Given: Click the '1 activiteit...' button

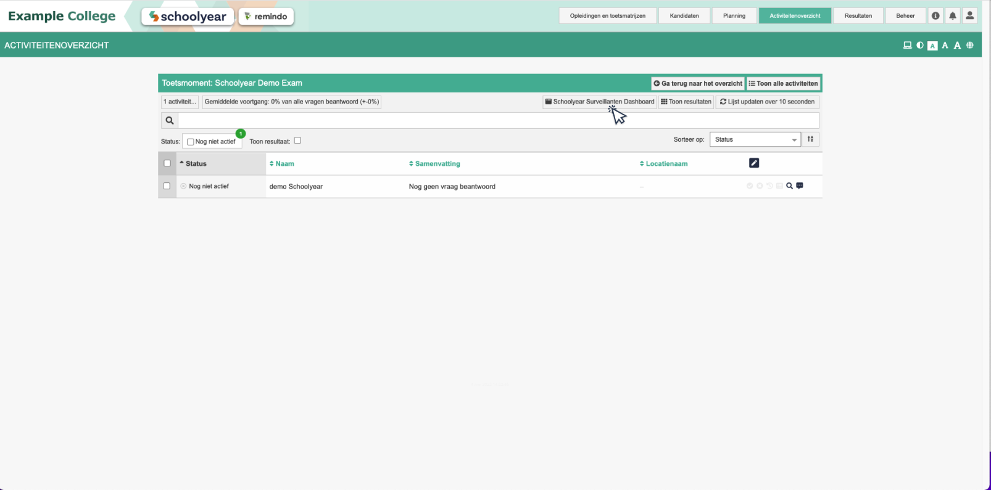Looking at the screenshot, I should [180, 102].
